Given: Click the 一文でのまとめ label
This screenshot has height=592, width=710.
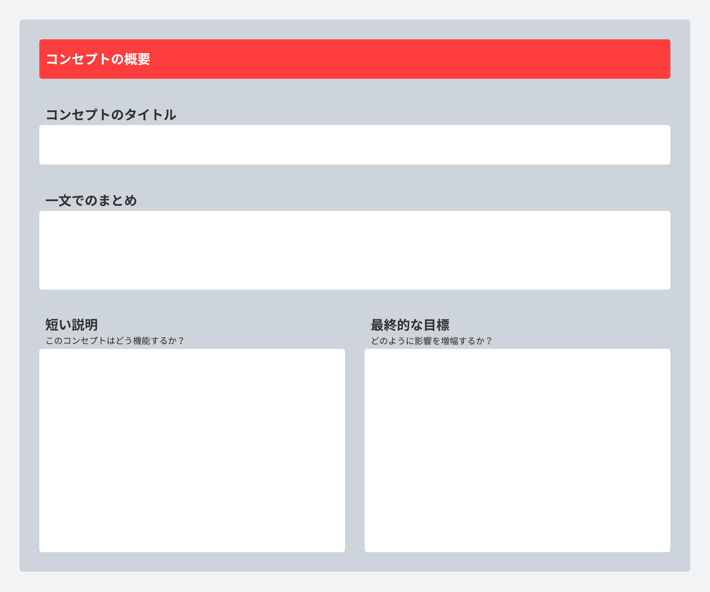Looking at the screenshot, I should [91, 201].
